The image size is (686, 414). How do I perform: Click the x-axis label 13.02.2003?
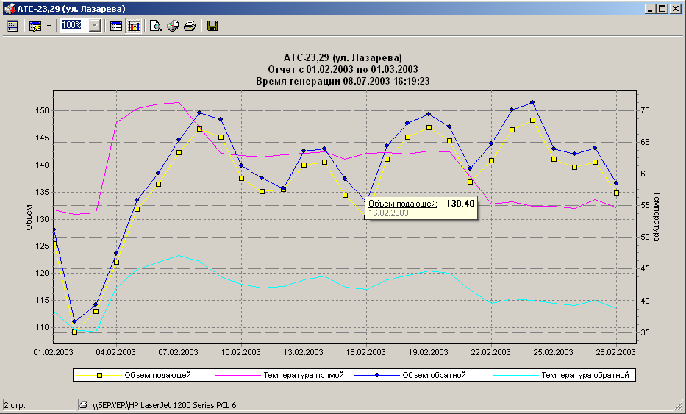(303, 352)
